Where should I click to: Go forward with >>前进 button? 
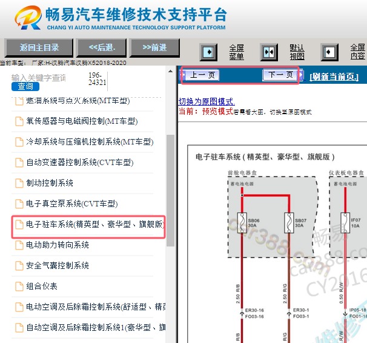click(154, 48)
